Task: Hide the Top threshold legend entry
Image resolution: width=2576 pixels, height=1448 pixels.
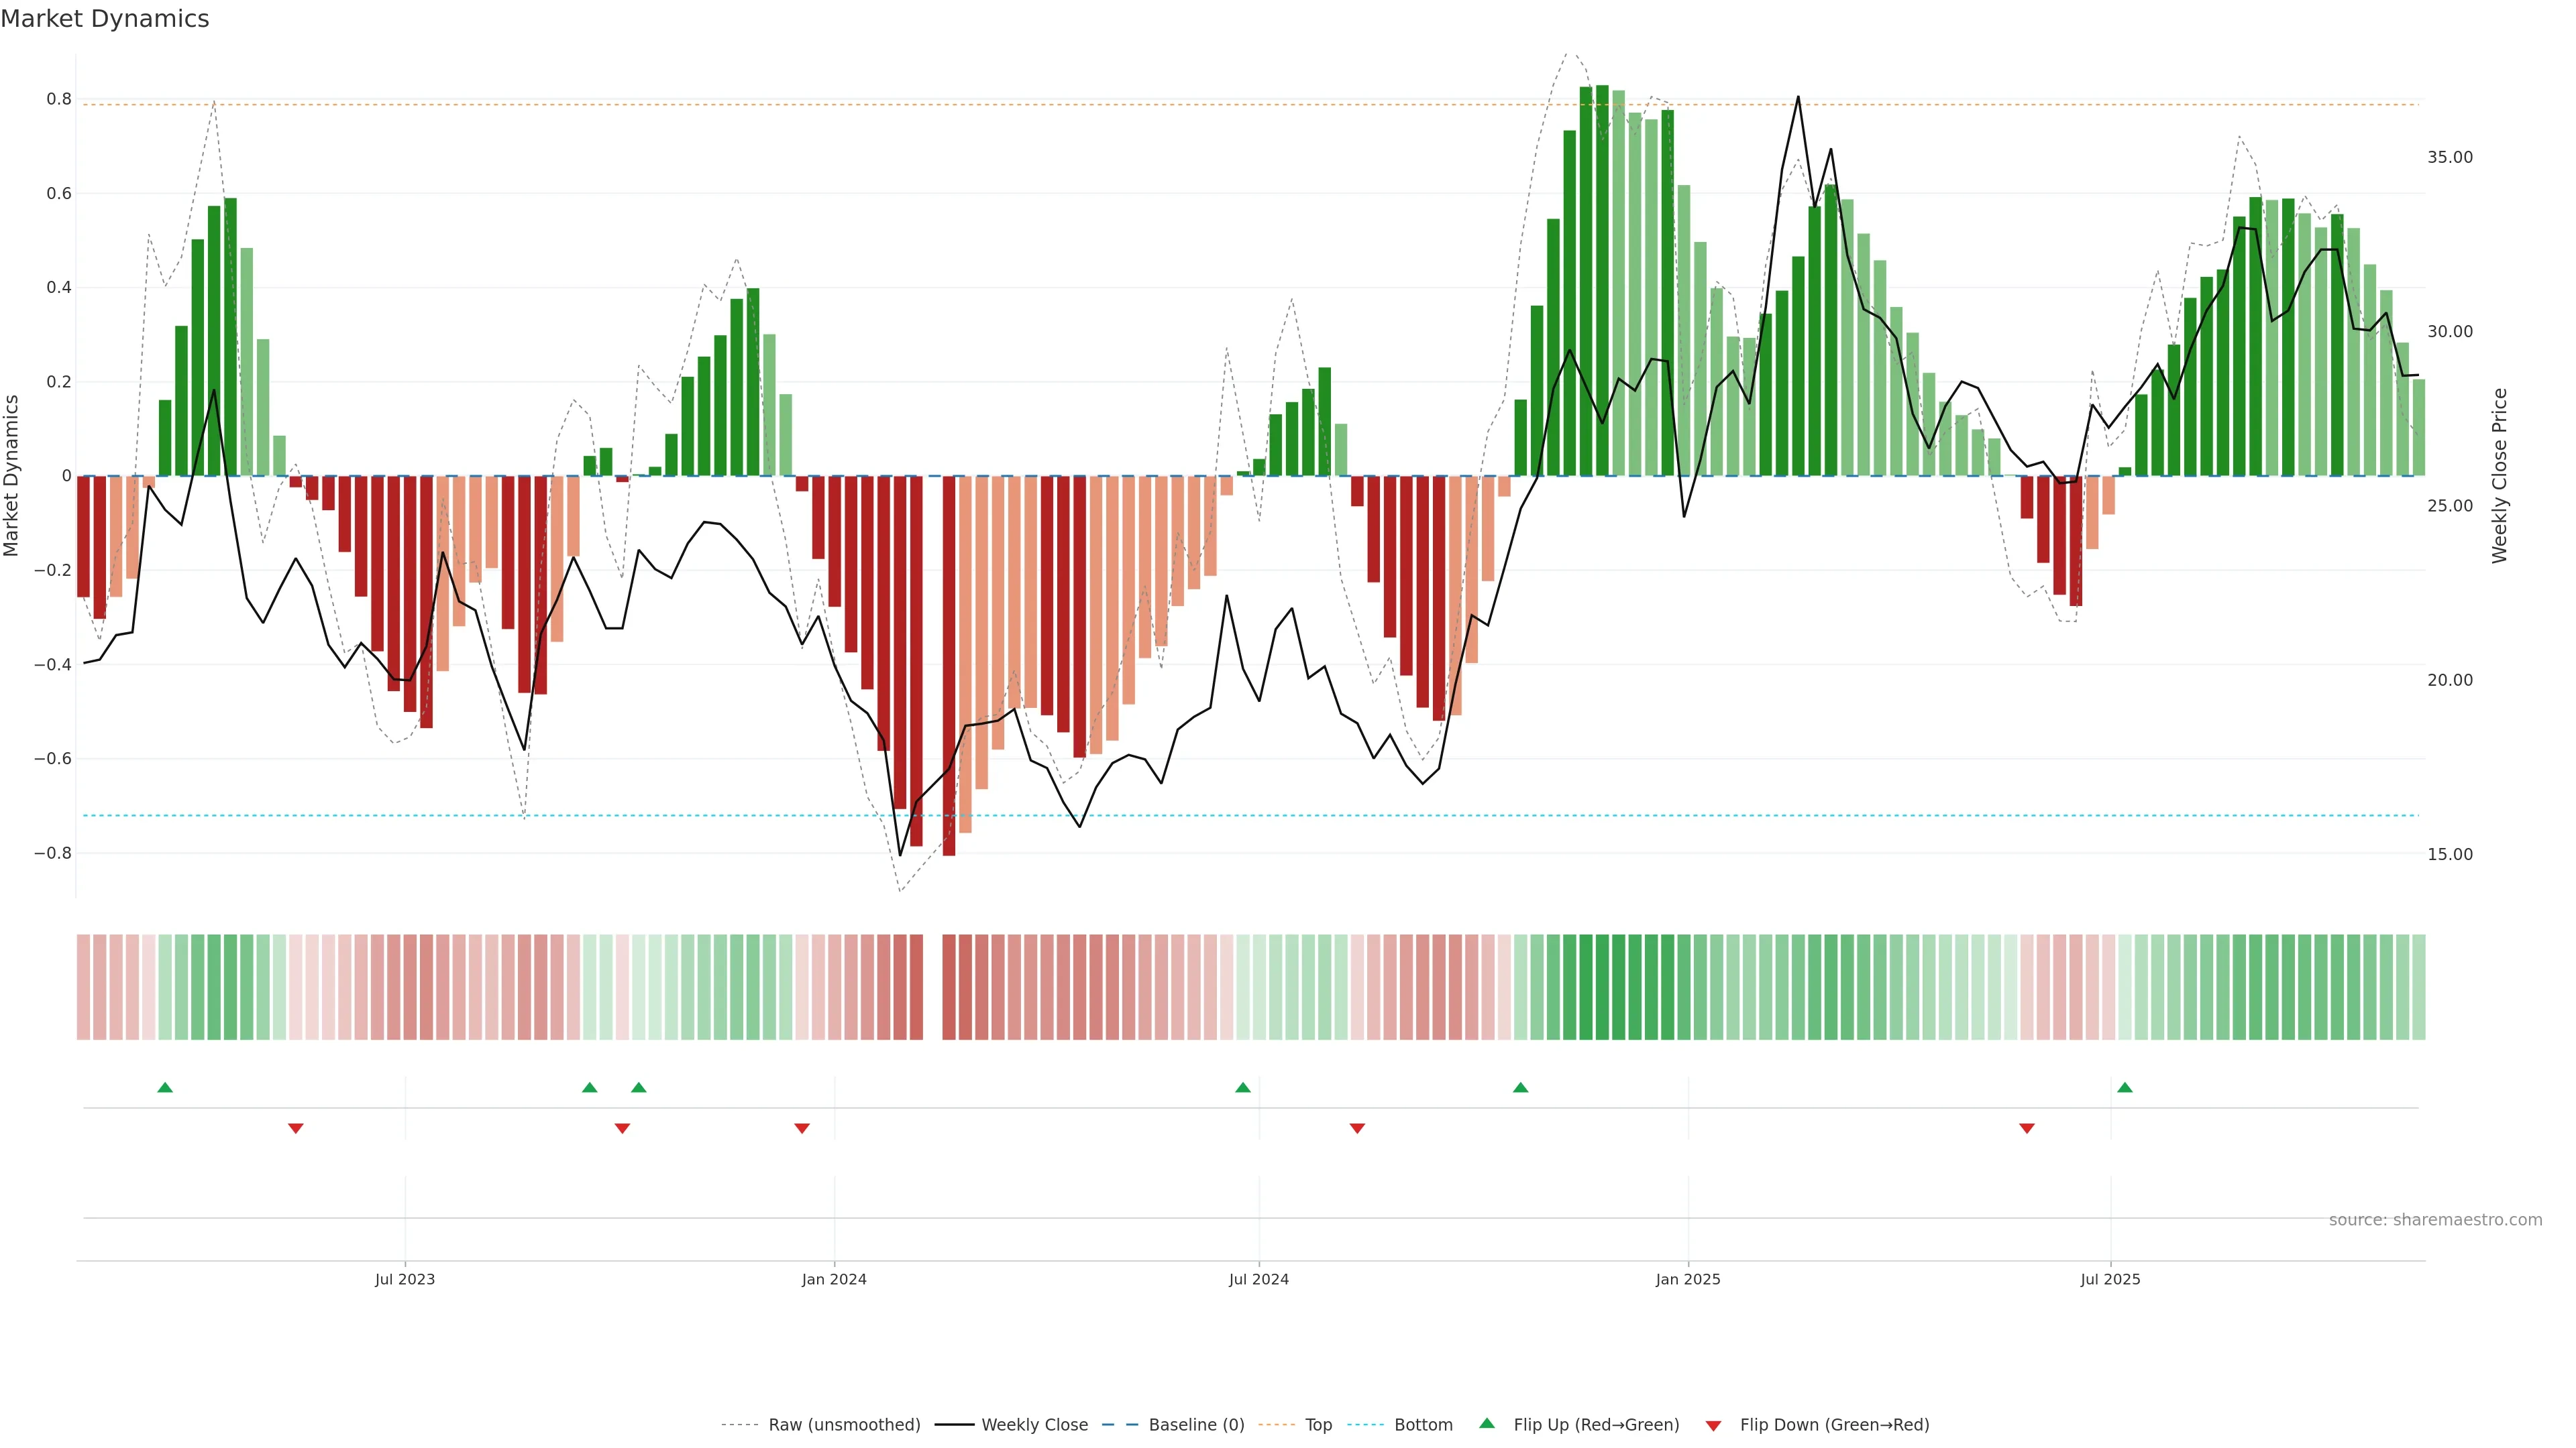Action: point(1318,1425)
